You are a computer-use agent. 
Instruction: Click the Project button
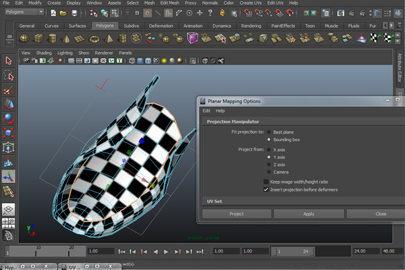coord(237,214)
